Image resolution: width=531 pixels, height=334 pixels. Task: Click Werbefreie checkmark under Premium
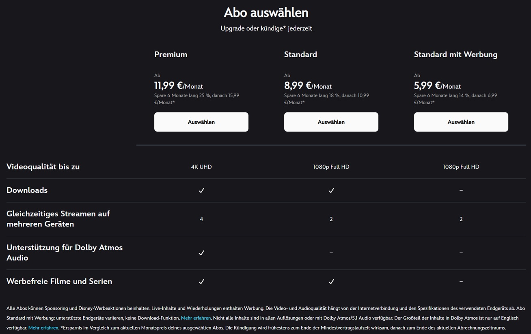(x=201, y=281)
